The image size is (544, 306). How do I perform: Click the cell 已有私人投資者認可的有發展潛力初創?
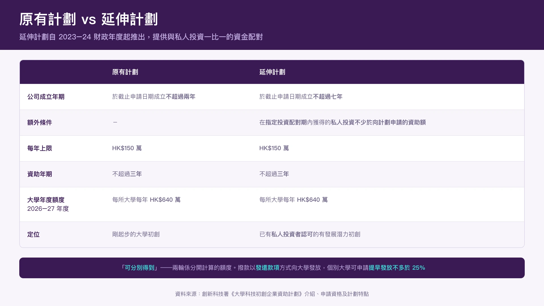click(310, 234)
